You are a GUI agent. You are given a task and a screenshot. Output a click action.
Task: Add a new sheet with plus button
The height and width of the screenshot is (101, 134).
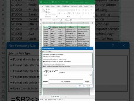click(65, 97)
